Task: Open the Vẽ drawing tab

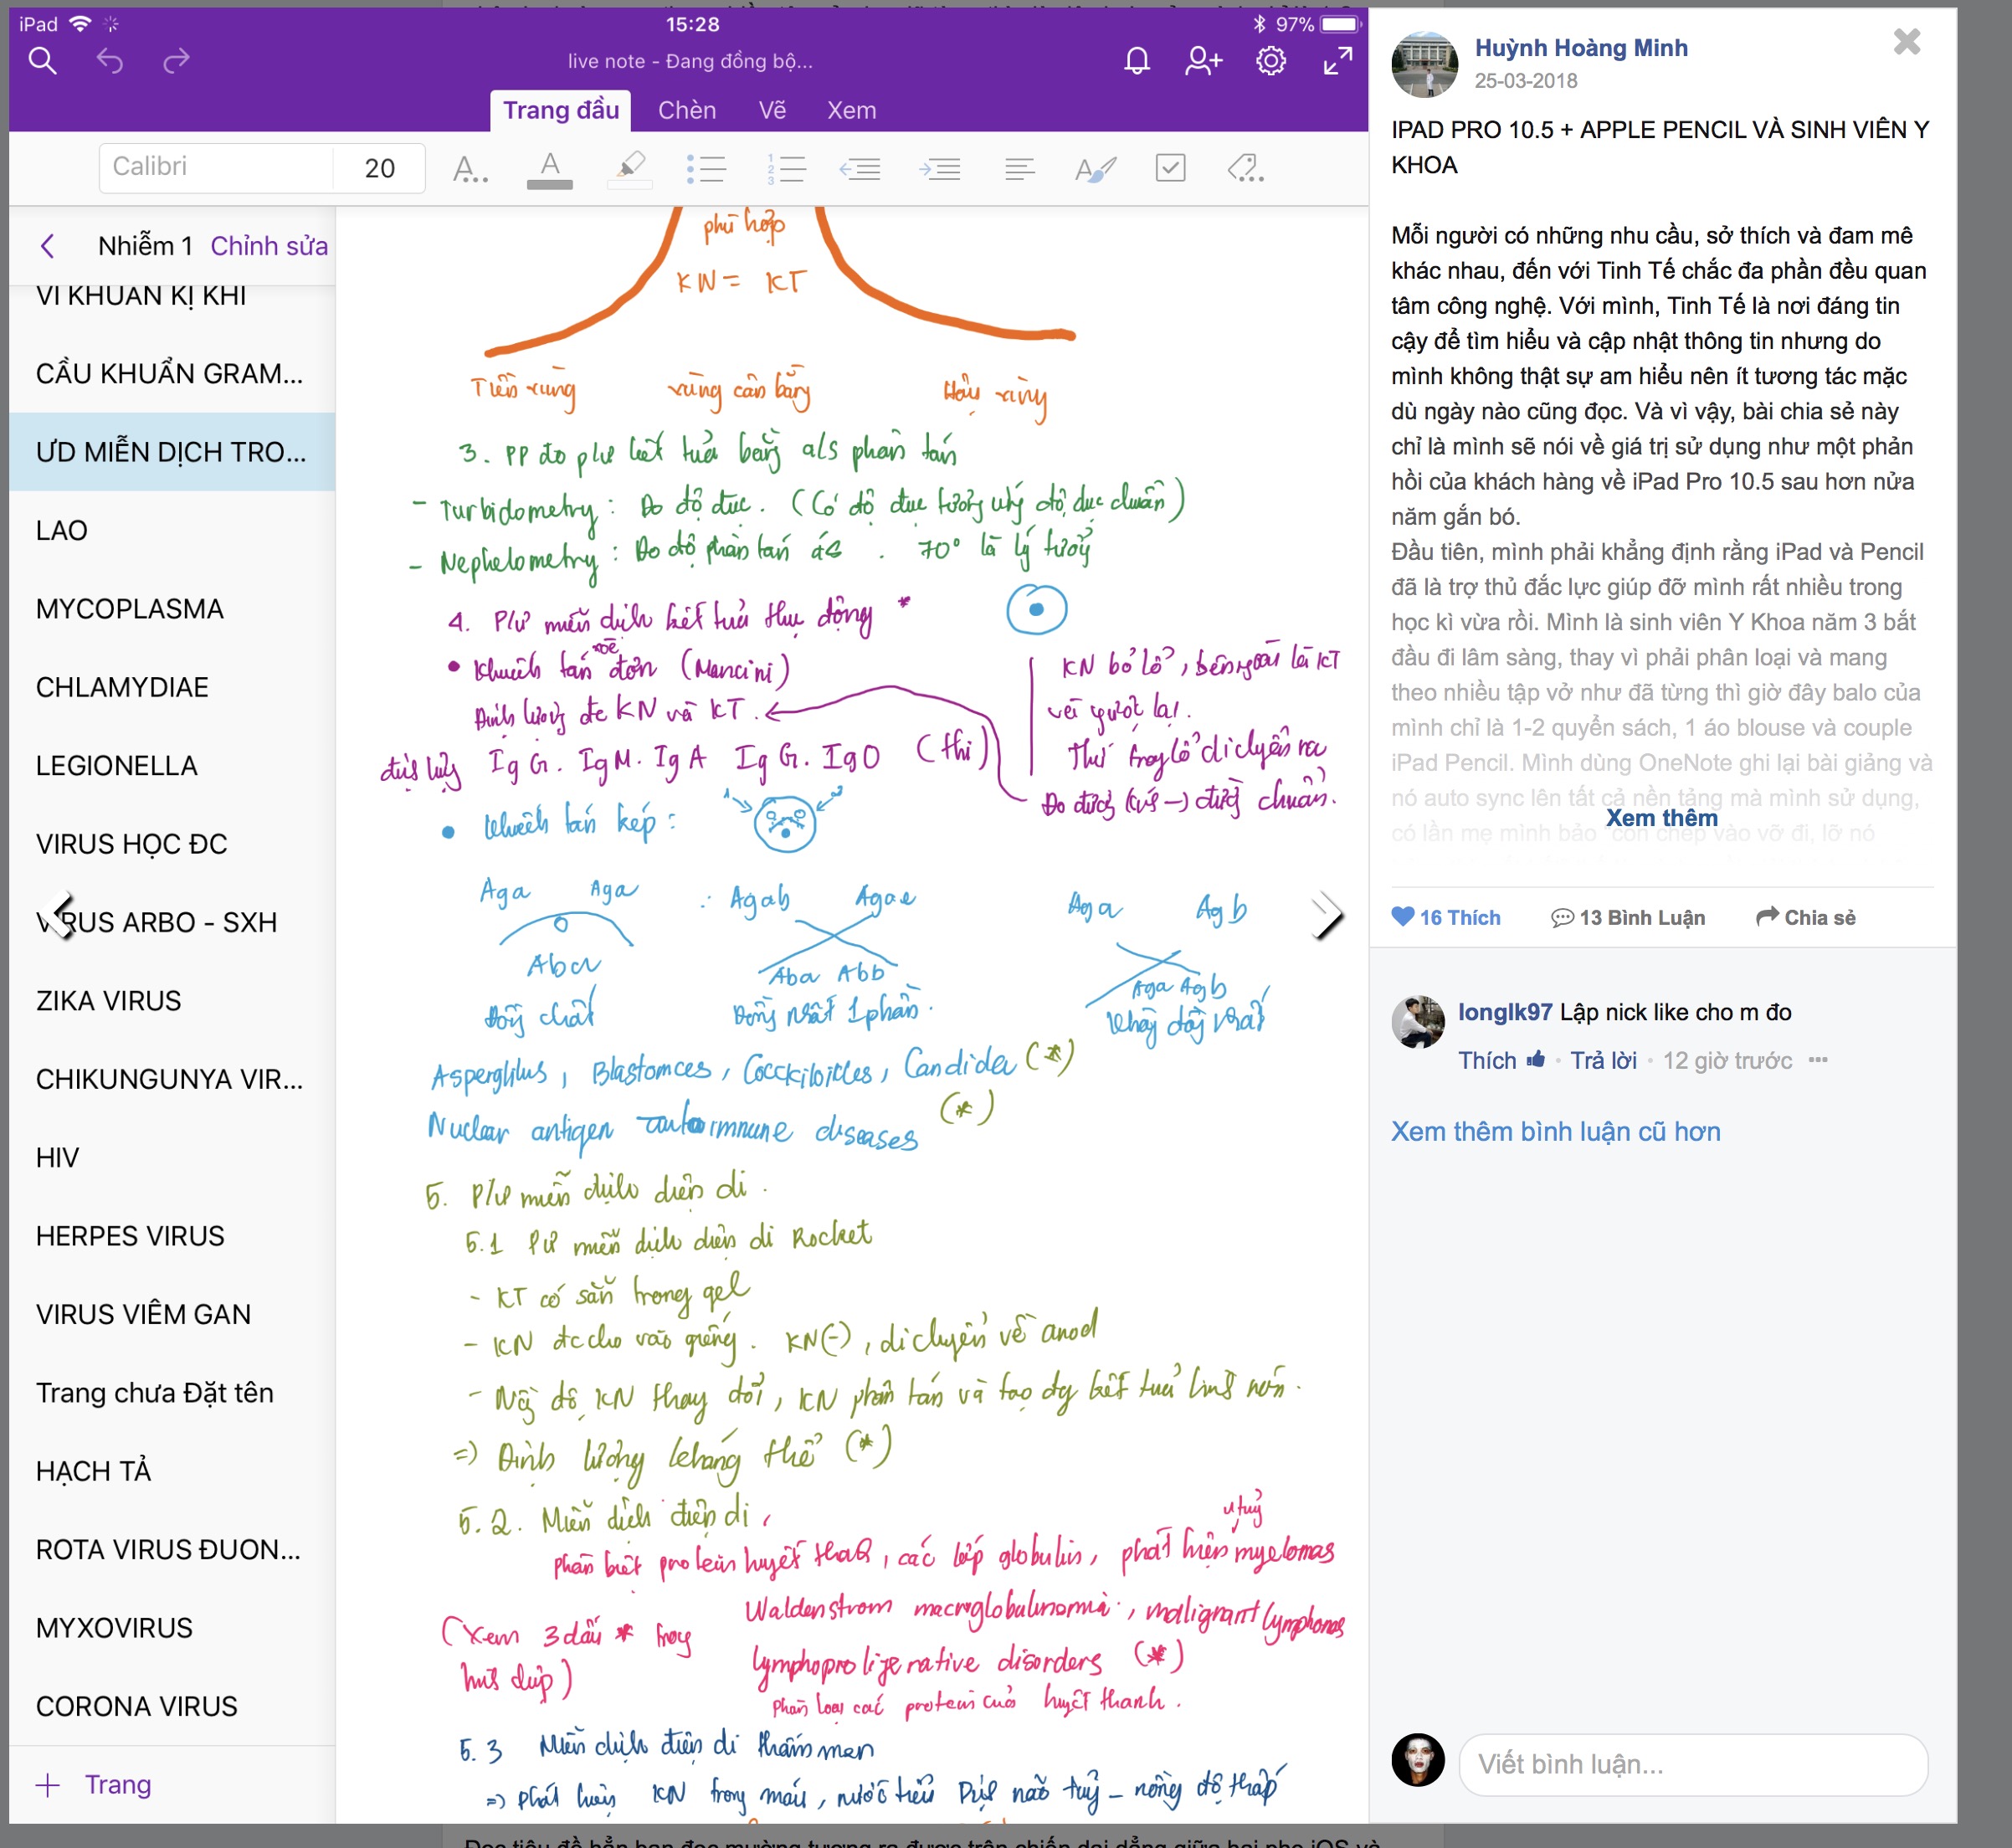Action: tap(772, 110)
